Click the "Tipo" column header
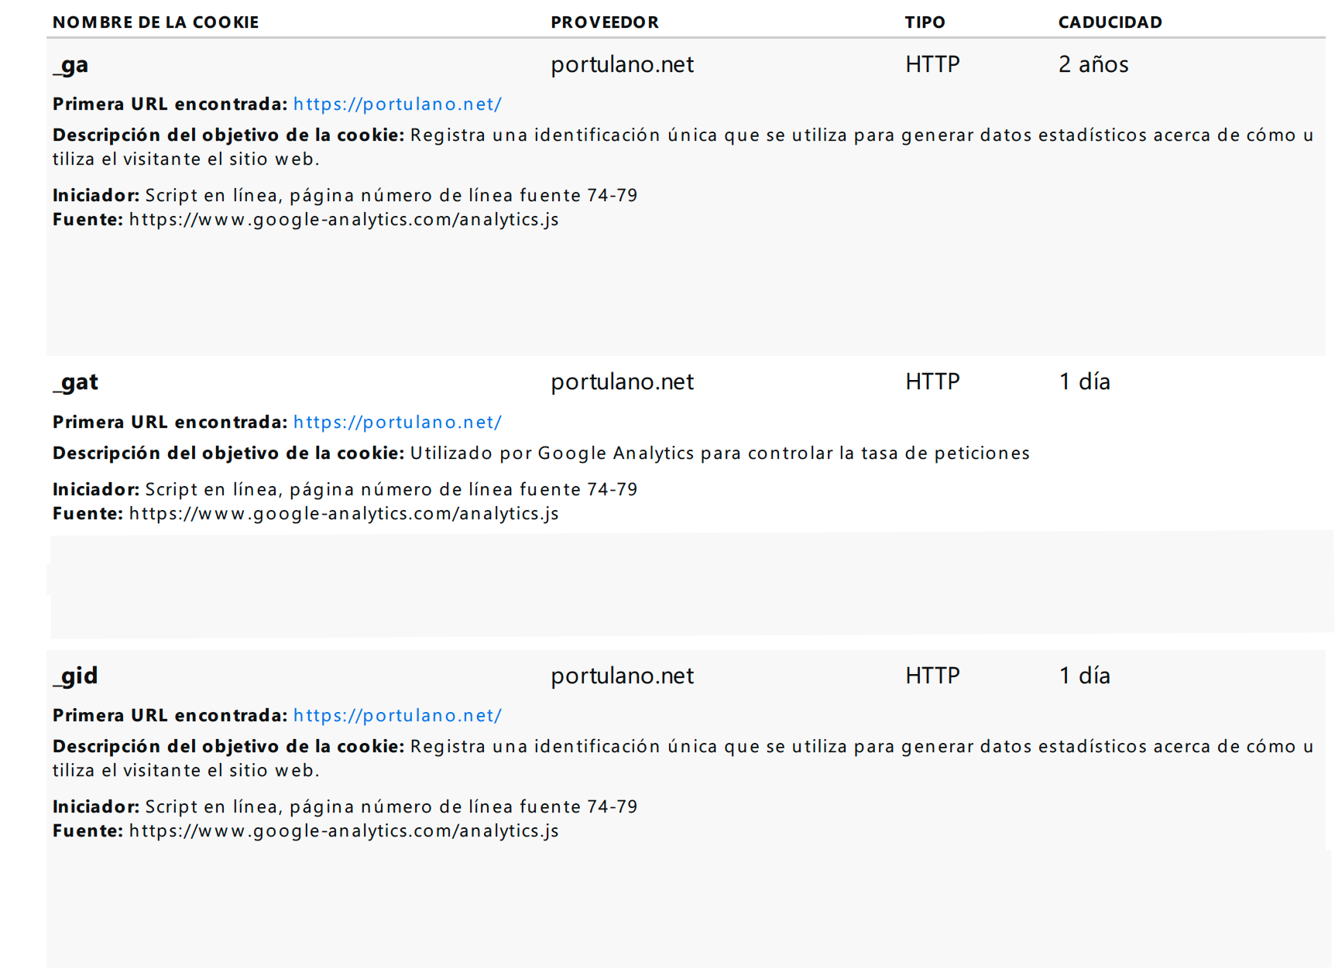This screenshot has height=972, width=1335. [925, 22]
